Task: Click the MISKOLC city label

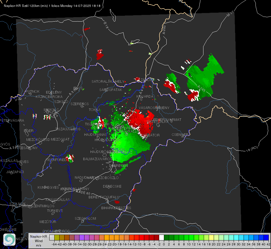Action: point(51,110)
